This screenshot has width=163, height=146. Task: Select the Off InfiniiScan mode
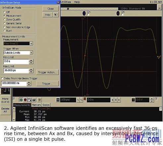pyautogui.click(x=4, y=12)
